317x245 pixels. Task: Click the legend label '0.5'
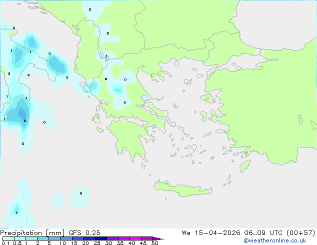[x=17, y=243]
